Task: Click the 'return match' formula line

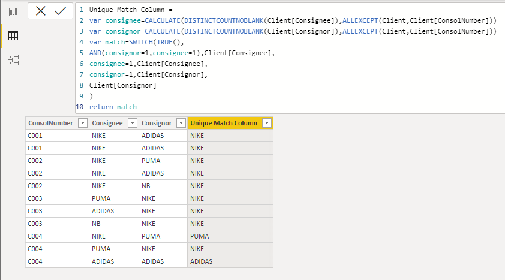Action: [x=113, y=107]
